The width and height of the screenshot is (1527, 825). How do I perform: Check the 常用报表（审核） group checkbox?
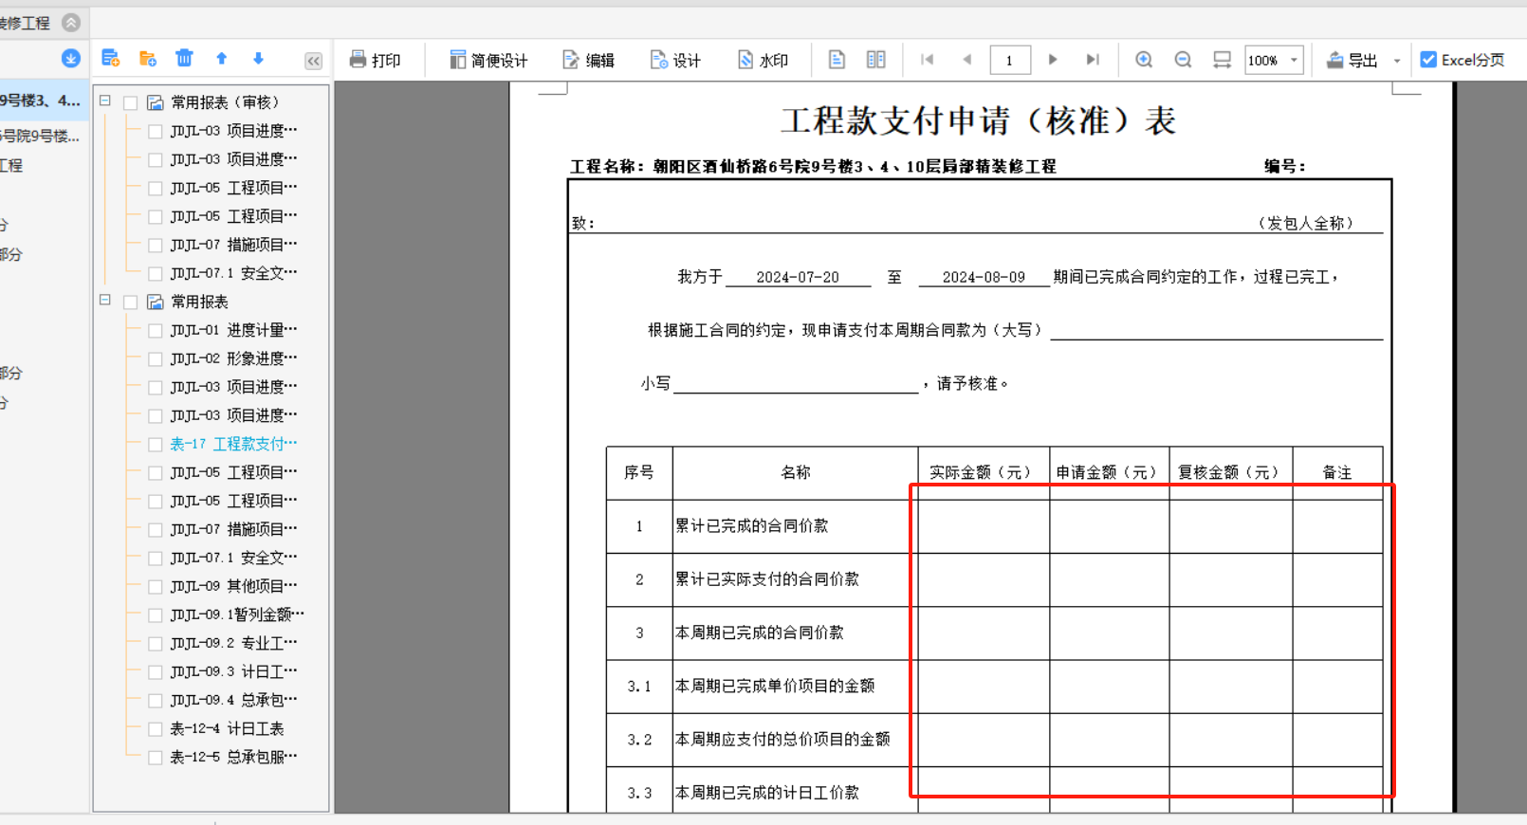tap(131, 102)
